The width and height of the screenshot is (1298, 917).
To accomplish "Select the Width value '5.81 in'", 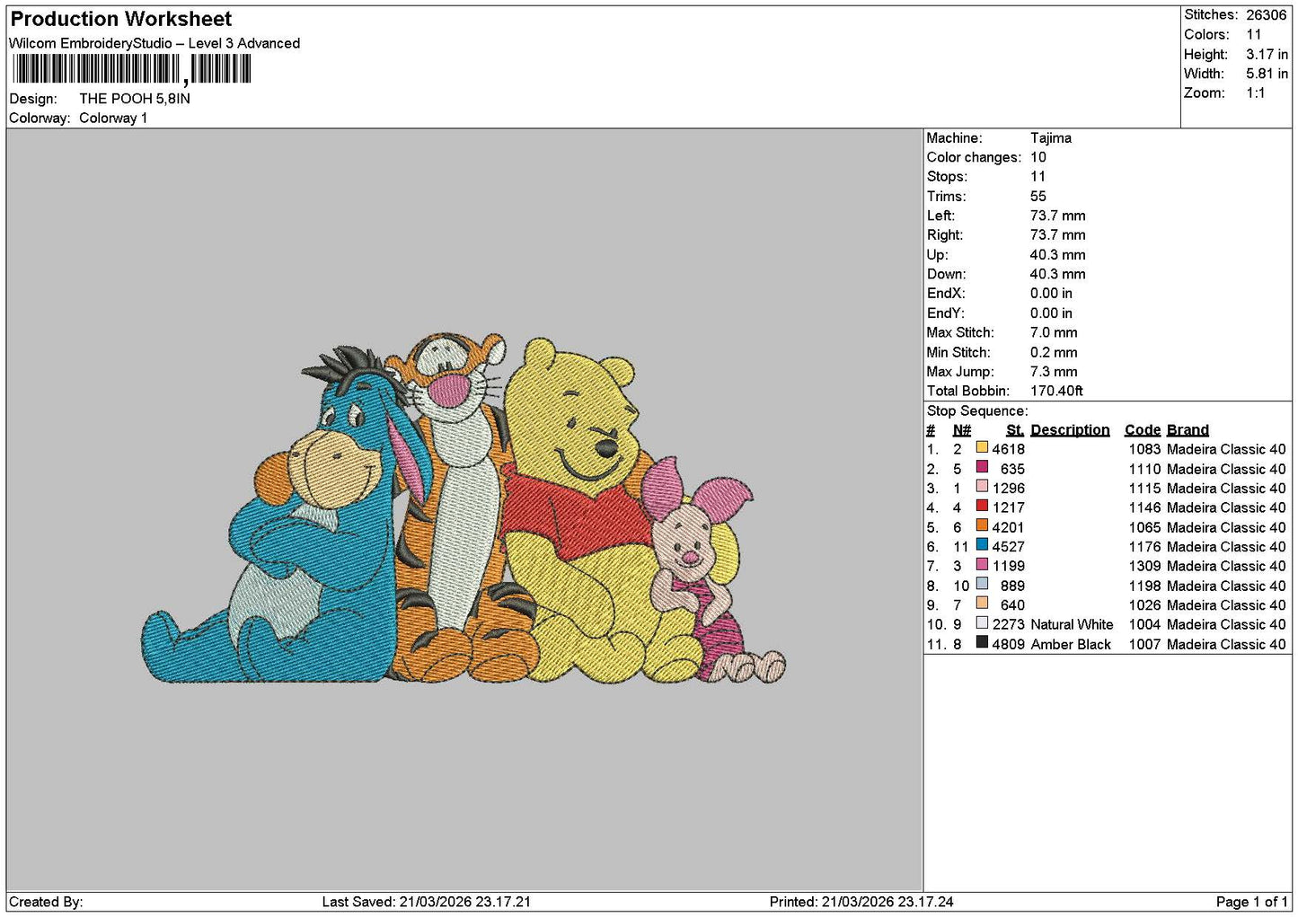I will pos(1267,74).
